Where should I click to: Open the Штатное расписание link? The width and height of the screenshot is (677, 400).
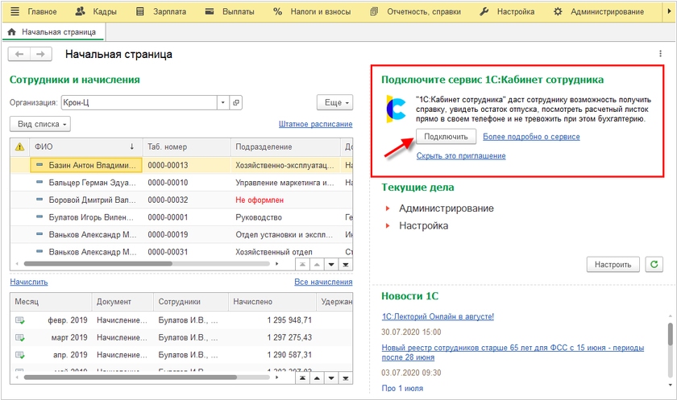click(316, 124)
